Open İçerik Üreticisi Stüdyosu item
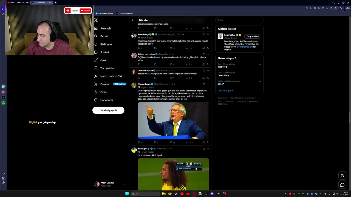 (109, 76)
